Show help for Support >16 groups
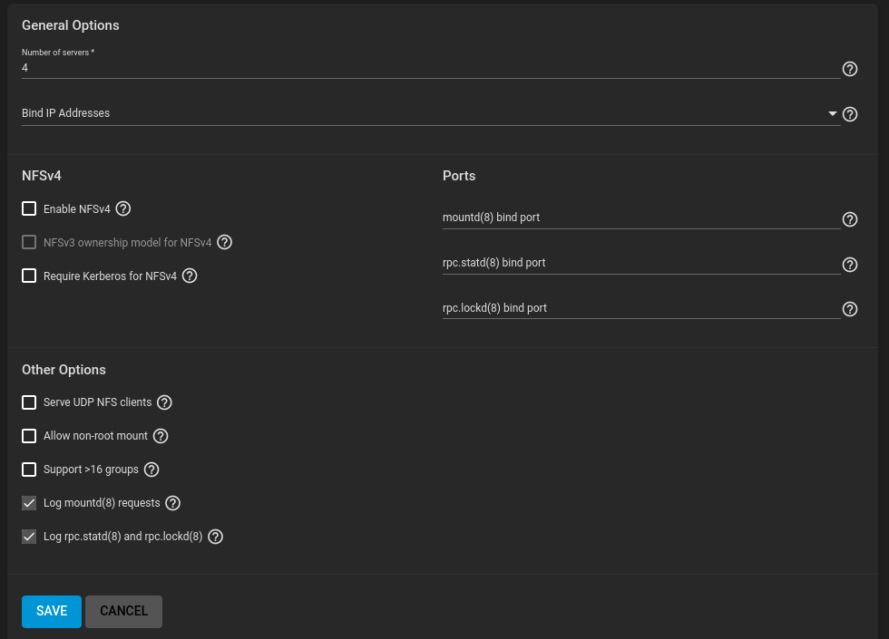Viewport: 889px width, 639px height. click(x=151, y=470)
